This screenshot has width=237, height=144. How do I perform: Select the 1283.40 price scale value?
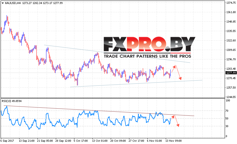coord(231,69)
